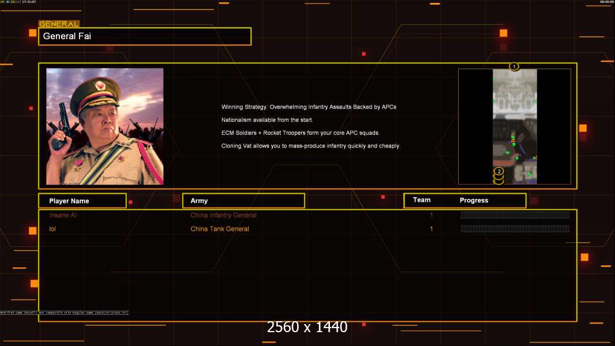The image size is (615, 346).
Task: Click team number for player lol
Action: (x=431, y=229)
